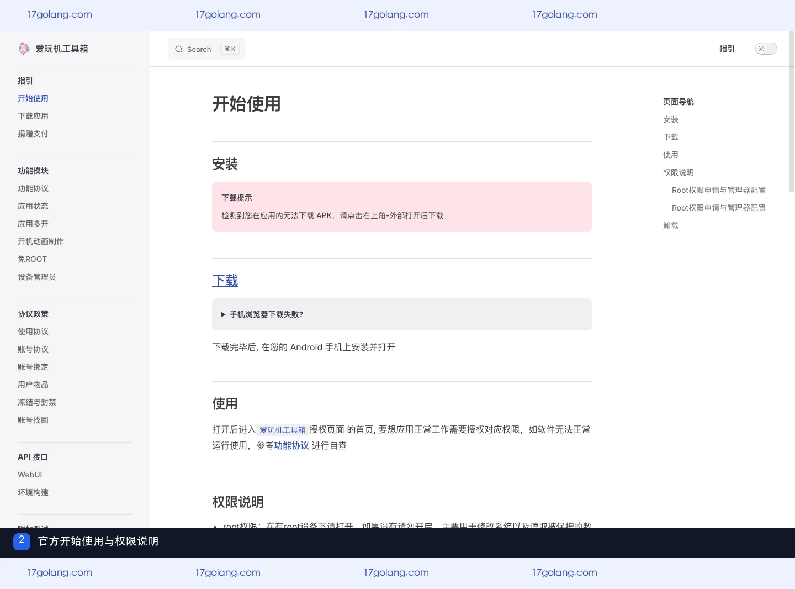Open 免ROOT sidebar page
This screenshot has width=795, height=589.
coord(32,259)
